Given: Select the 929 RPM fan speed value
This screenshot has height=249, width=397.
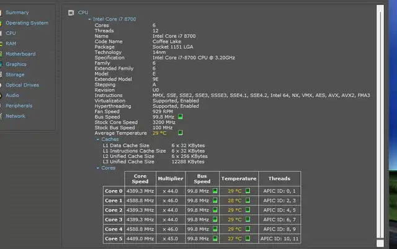Looking at the screenshot, I should pos(163,112).
